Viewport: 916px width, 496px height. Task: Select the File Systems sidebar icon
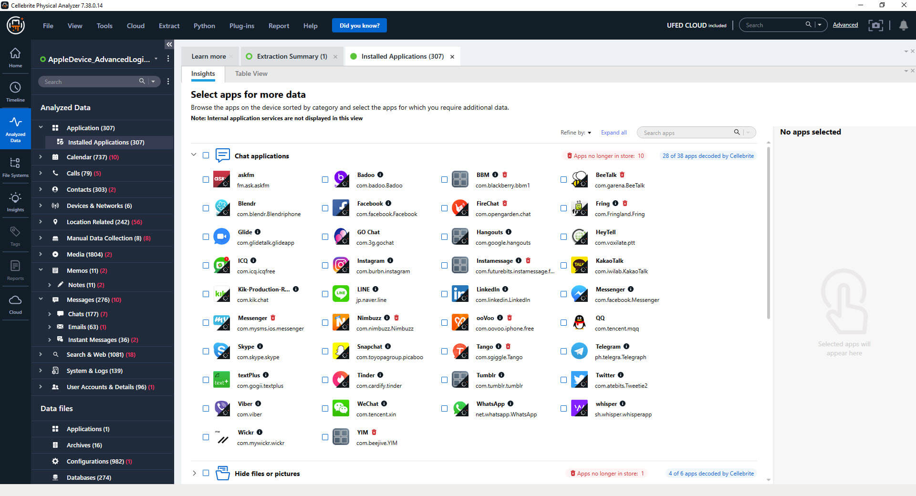point(15,167)
